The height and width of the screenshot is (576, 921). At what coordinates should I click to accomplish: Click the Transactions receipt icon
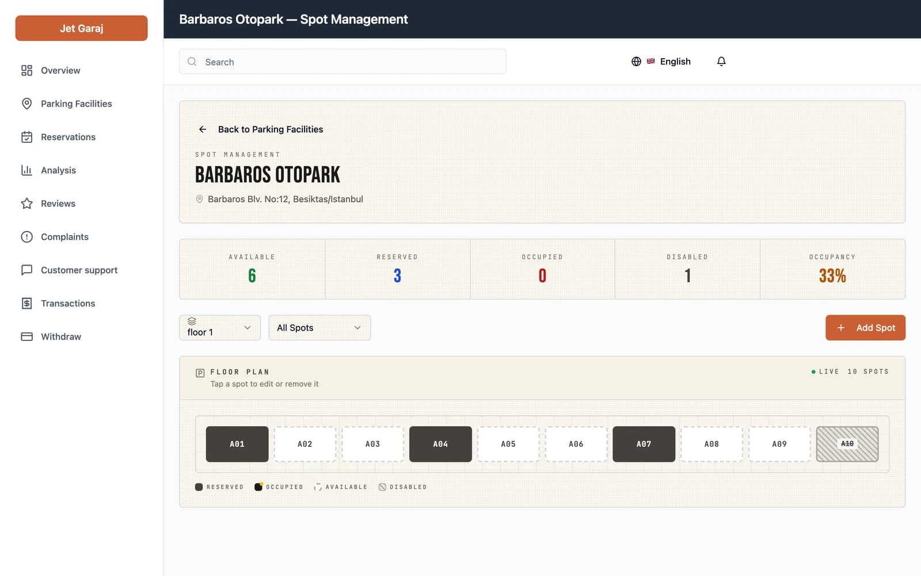(x=26, y=304)
